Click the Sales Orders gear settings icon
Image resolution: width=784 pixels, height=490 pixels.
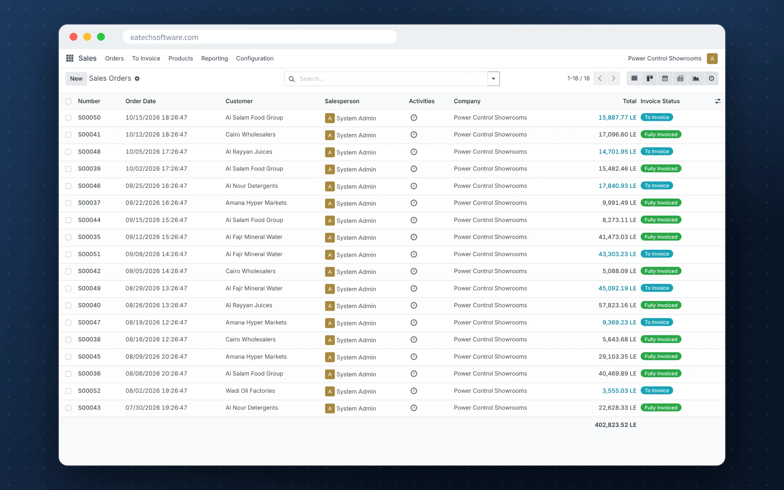click(x=137, y=78)
